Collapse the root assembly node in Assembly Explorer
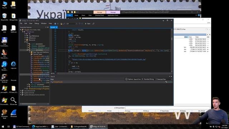 pos(21,30)
